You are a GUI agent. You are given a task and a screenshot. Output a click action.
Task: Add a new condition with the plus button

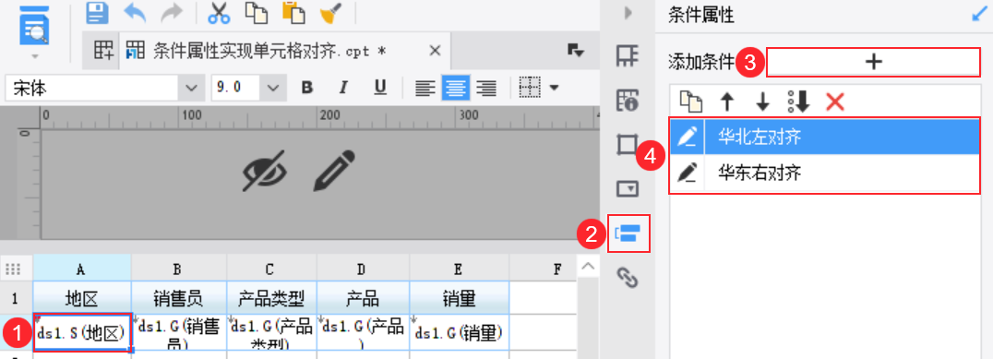873,62
